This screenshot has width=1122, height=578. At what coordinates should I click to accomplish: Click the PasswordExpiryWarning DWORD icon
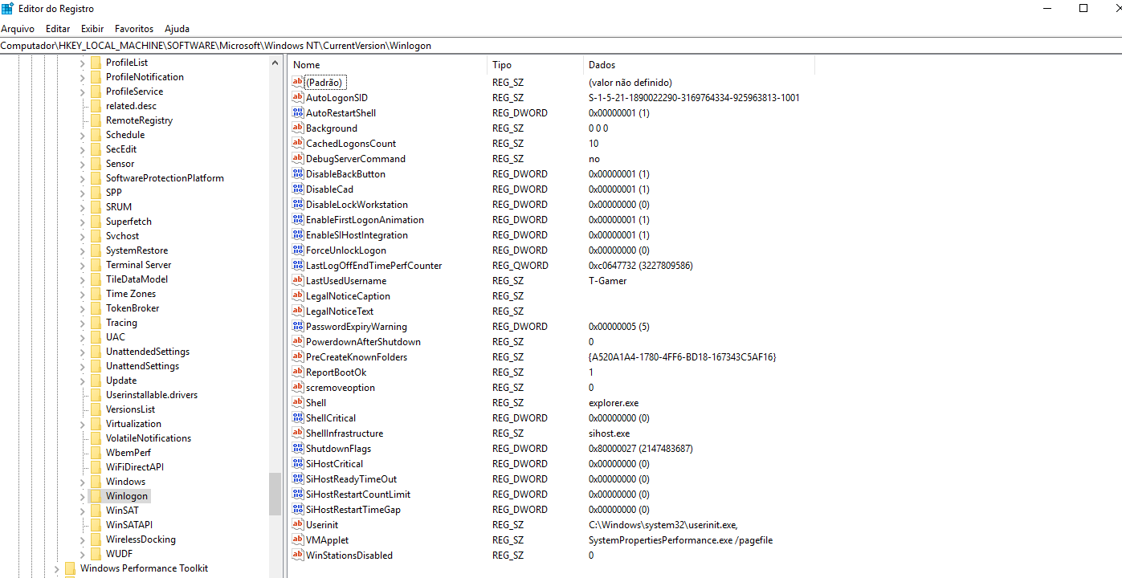click(298, 326)
